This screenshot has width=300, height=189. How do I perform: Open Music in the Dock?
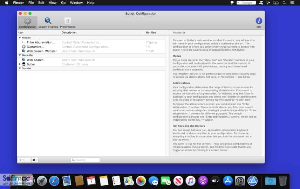pyautogui.click(x=190, y=181)
